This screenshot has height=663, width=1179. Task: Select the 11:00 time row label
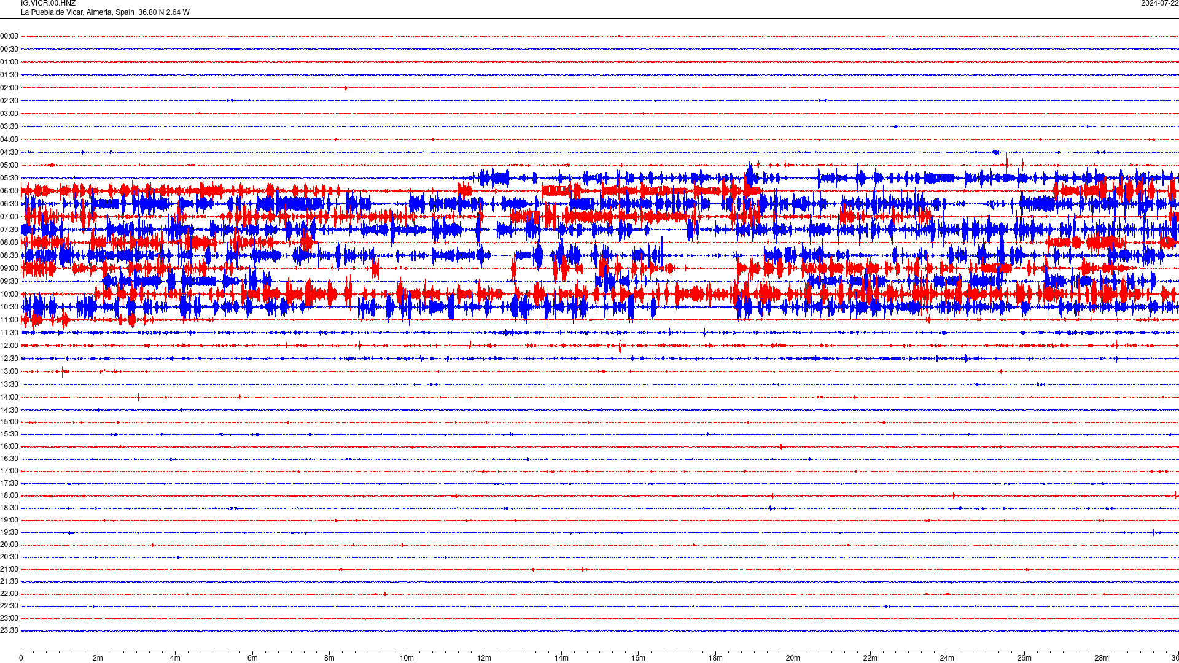[9, 320]
